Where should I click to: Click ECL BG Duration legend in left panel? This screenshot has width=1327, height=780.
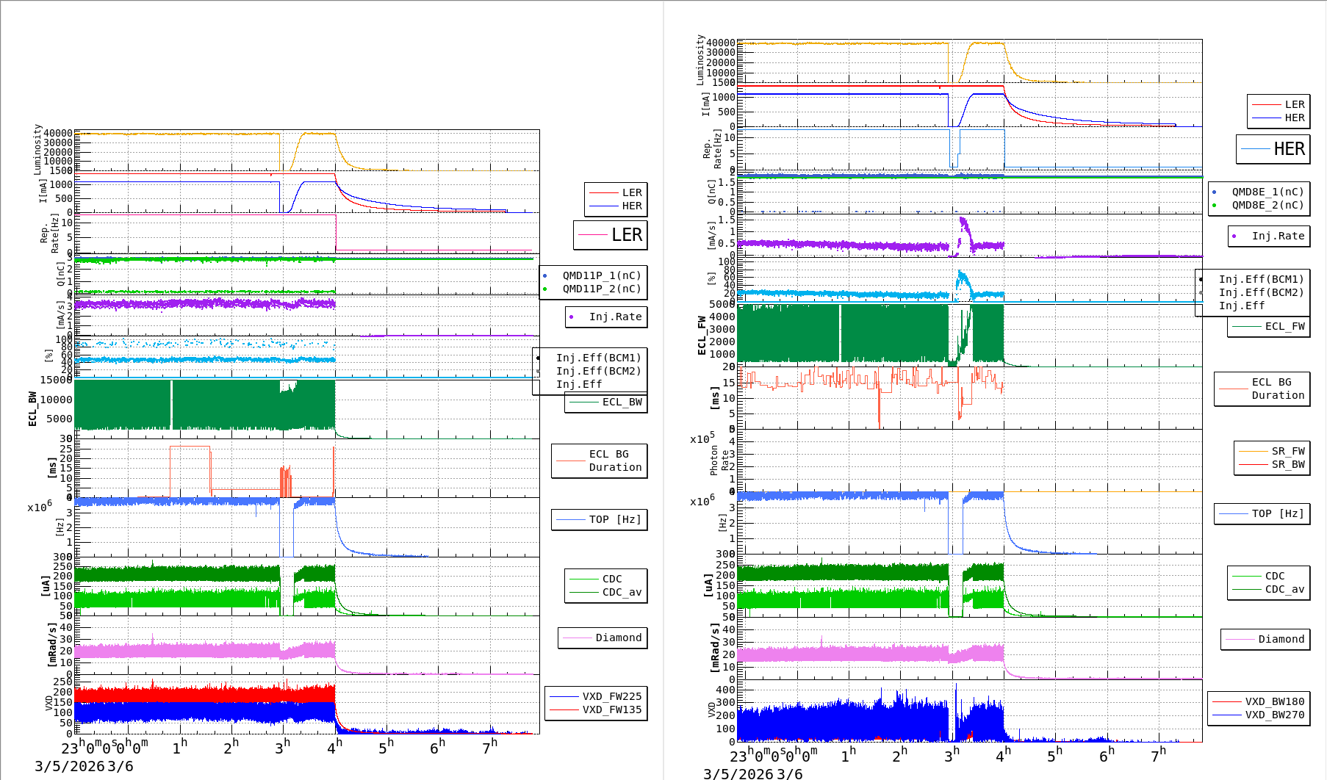click(x=614, y=461)
